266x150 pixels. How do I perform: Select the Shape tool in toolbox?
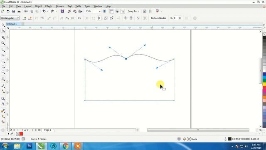pyautogui.click(x=3, y=31)
